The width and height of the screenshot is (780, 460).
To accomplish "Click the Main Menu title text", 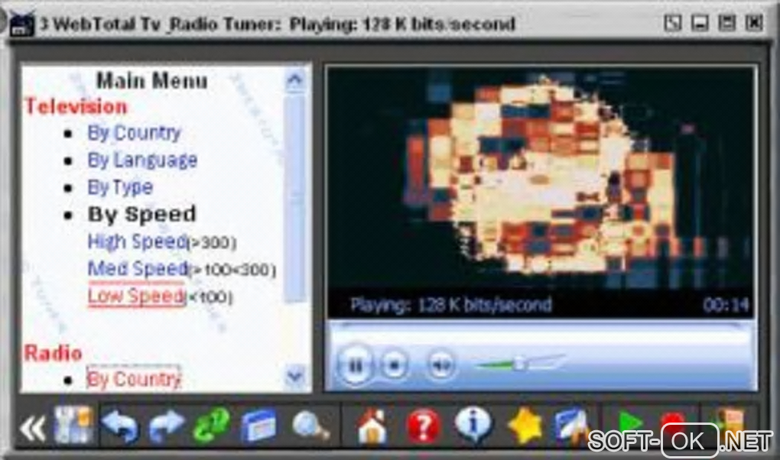I will pos(151,80).
